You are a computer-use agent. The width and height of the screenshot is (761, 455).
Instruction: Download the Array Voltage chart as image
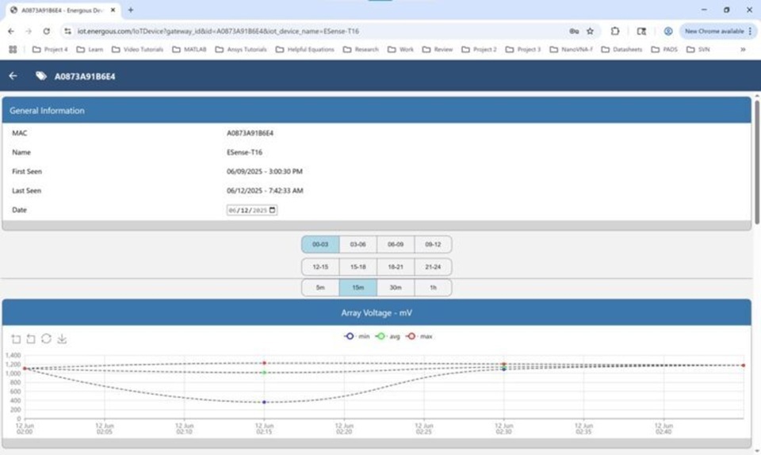point(62,339)
